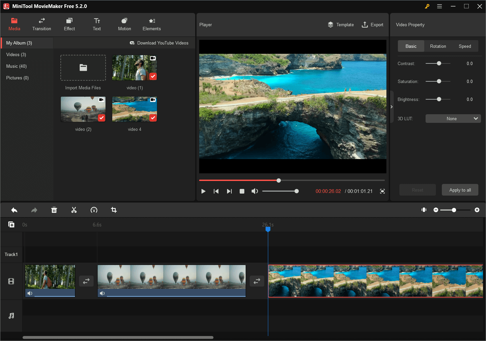Open the crop tool
The height and width of the screenshot is (341, 486).
(x=114, y=210)
